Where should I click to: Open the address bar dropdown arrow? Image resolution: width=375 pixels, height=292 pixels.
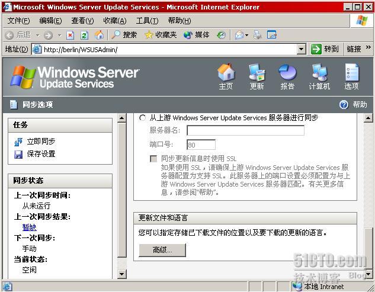pos(302,49)
